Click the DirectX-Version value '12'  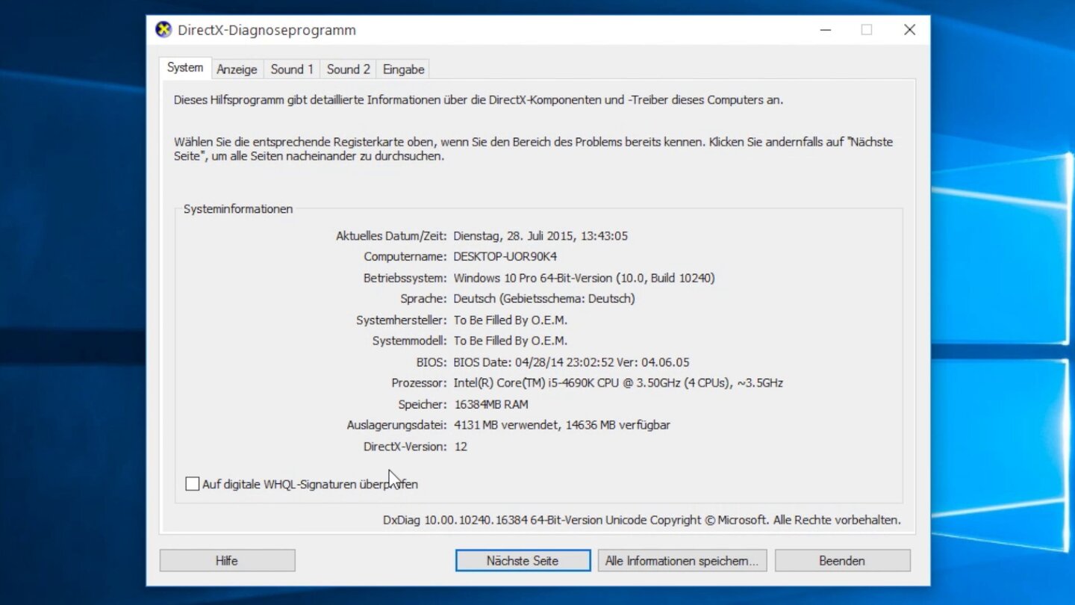(x=461, y=447)
